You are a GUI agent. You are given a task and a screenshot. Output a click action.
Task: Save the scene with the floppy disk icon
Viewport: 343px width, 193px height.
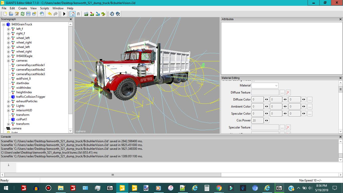(28, 14)
